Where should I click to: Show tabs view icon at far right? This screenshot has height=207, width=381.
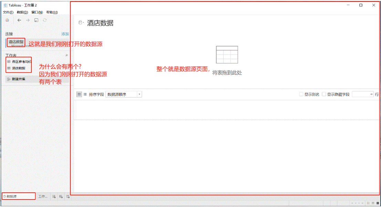378,203
